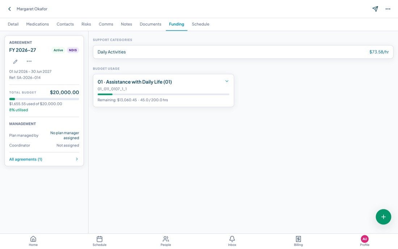Click 01 · Assistance with Daily Life heading
This screenshot has height=249, width=398.
tap(135, 82)
